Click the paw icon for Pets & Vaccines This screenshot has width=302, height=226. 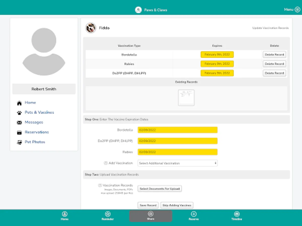point(19,113)
